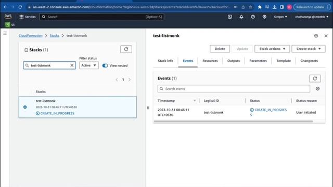Click the AWS logo home icon
Viewport: 333px width, 187px height.
(8, 17)
